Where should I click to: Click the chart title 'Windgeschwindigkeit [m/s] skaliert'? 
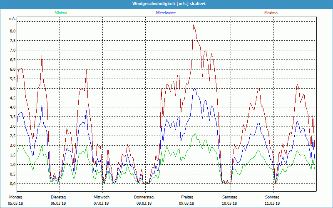(169, 4)
